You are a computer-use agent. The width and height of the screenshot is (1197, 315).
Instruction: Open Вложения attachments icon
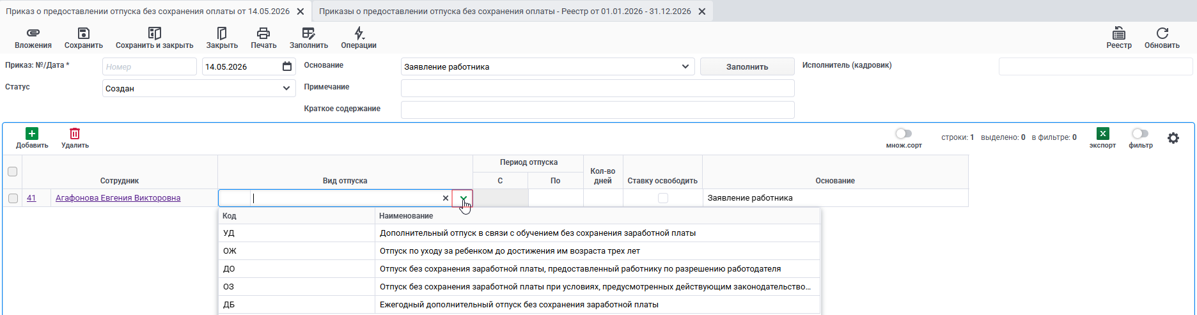pos(33,33)
